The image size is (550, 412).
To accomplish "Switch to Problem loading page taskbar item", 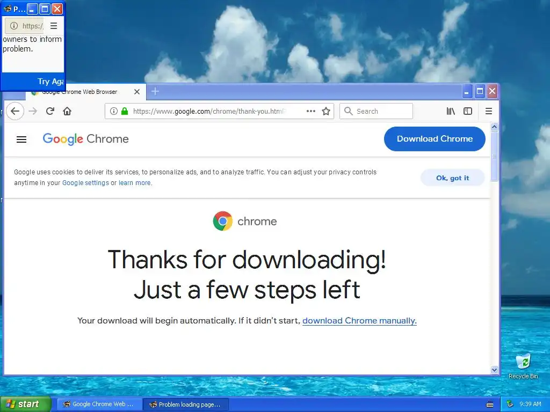I will [x=186, y=404].
